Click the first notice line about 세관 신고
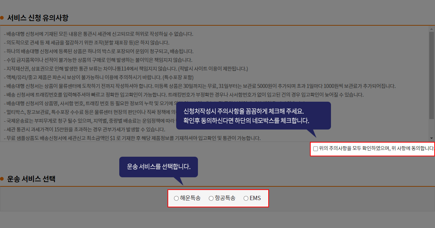Screen dimensions: 435x228 click(x=98, y=34)
